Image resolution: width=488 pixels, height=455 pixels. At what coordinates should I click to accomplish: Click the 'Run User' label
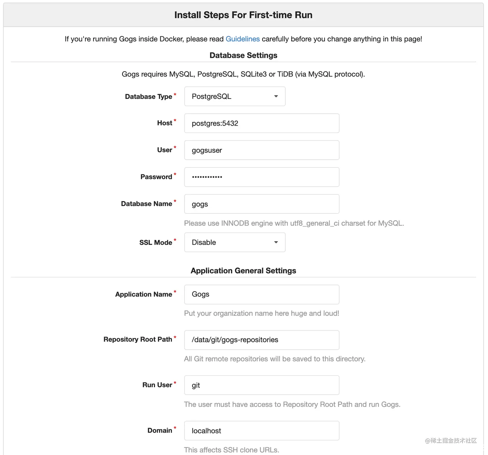tap(157, 385)
